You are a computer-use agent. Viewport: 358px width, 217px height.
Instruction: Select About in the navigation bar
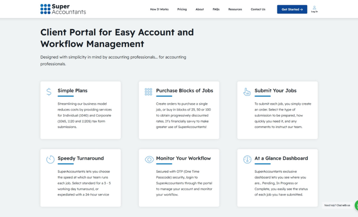(x=200, y=9)
